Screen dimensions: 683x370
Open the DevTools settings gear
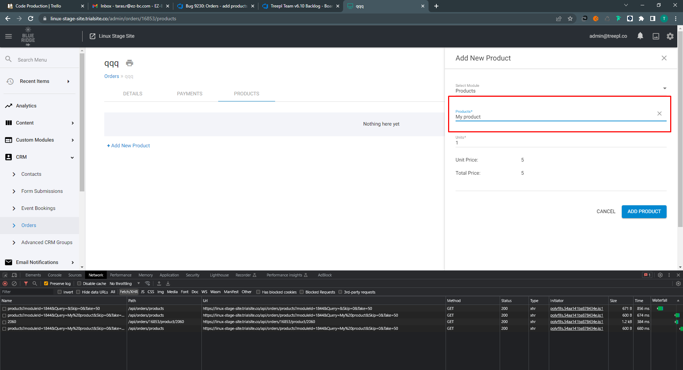tap(660, 275)
